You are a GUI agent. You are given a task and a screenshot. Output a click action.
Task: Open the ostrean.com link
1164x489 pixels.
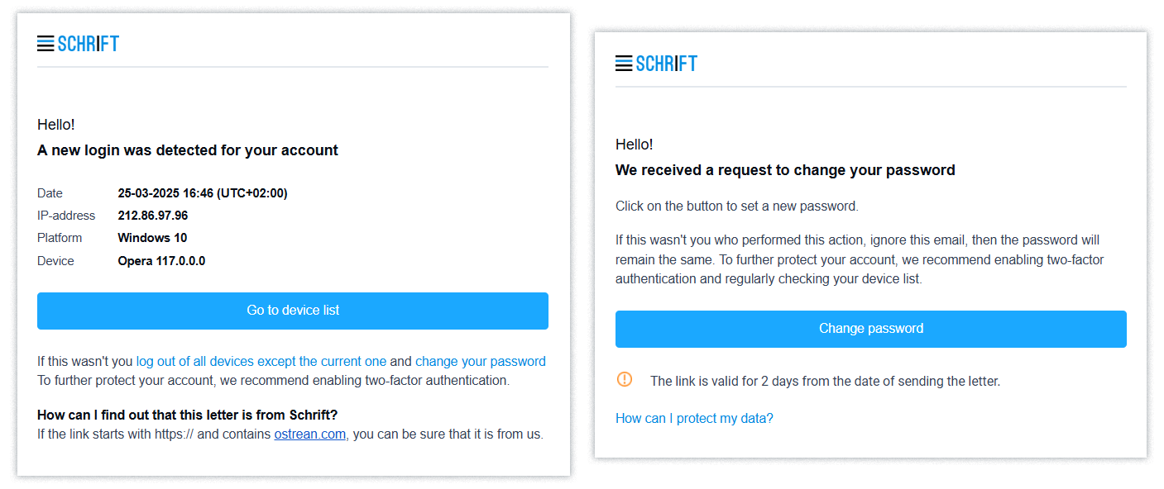point(309,434)
